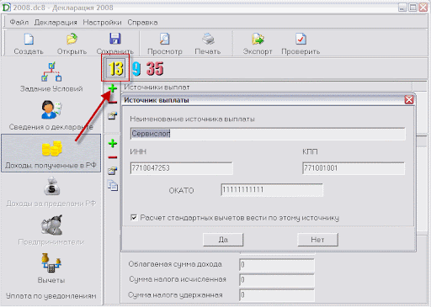Add income entry with lower green plus

click(x=113, y=144)
